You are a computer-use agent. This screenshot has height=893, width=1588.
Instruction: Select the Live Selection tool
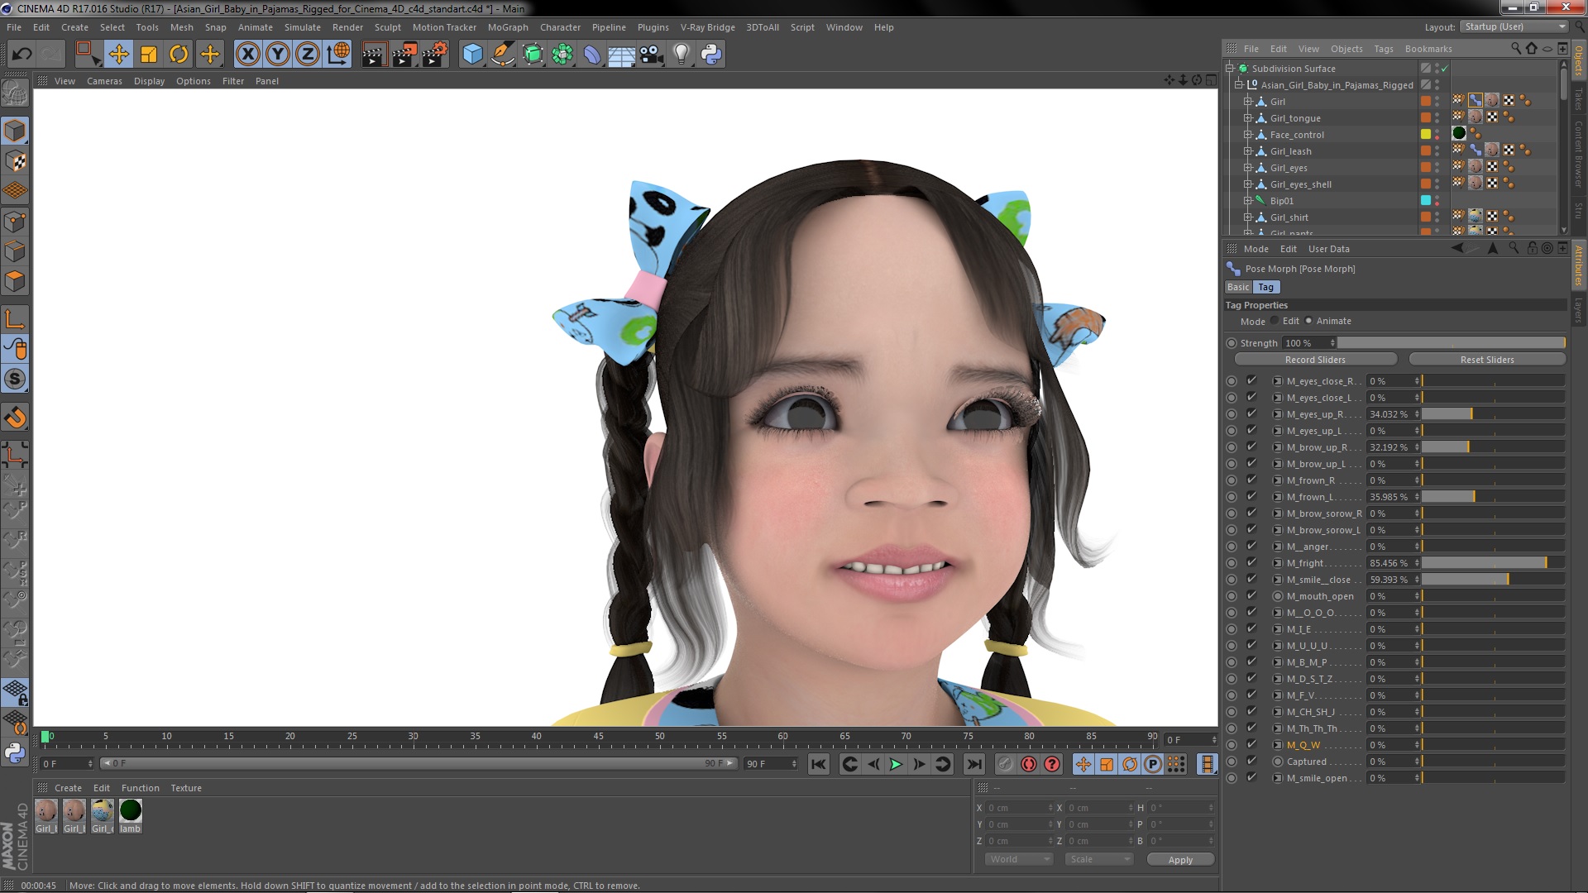click(x=87, y=55)
